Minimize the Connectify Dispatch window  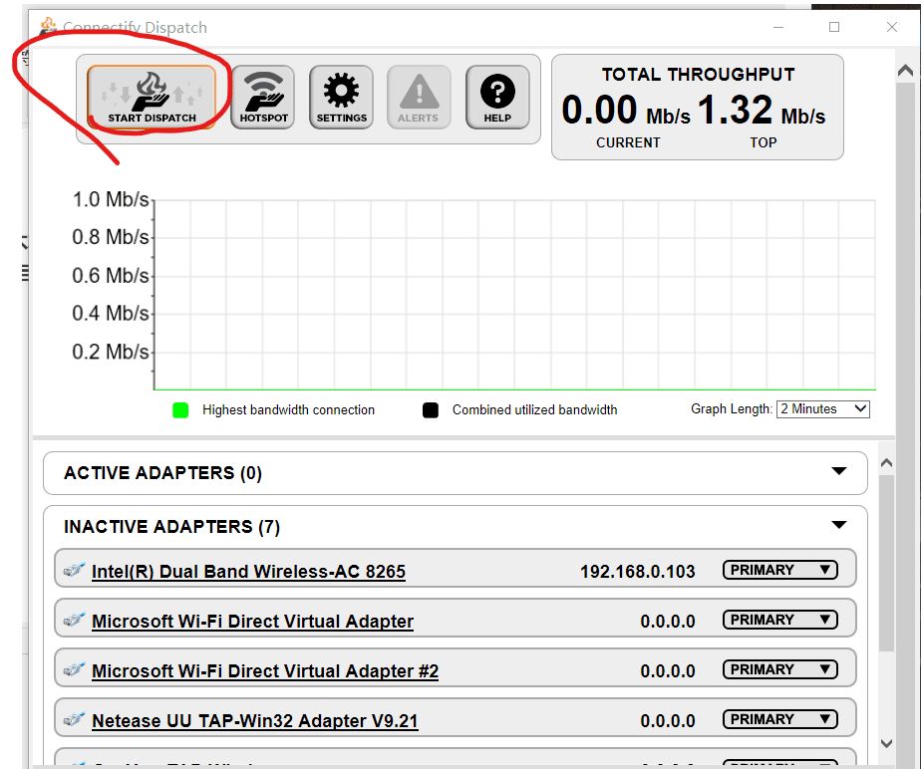coord(778,27)
